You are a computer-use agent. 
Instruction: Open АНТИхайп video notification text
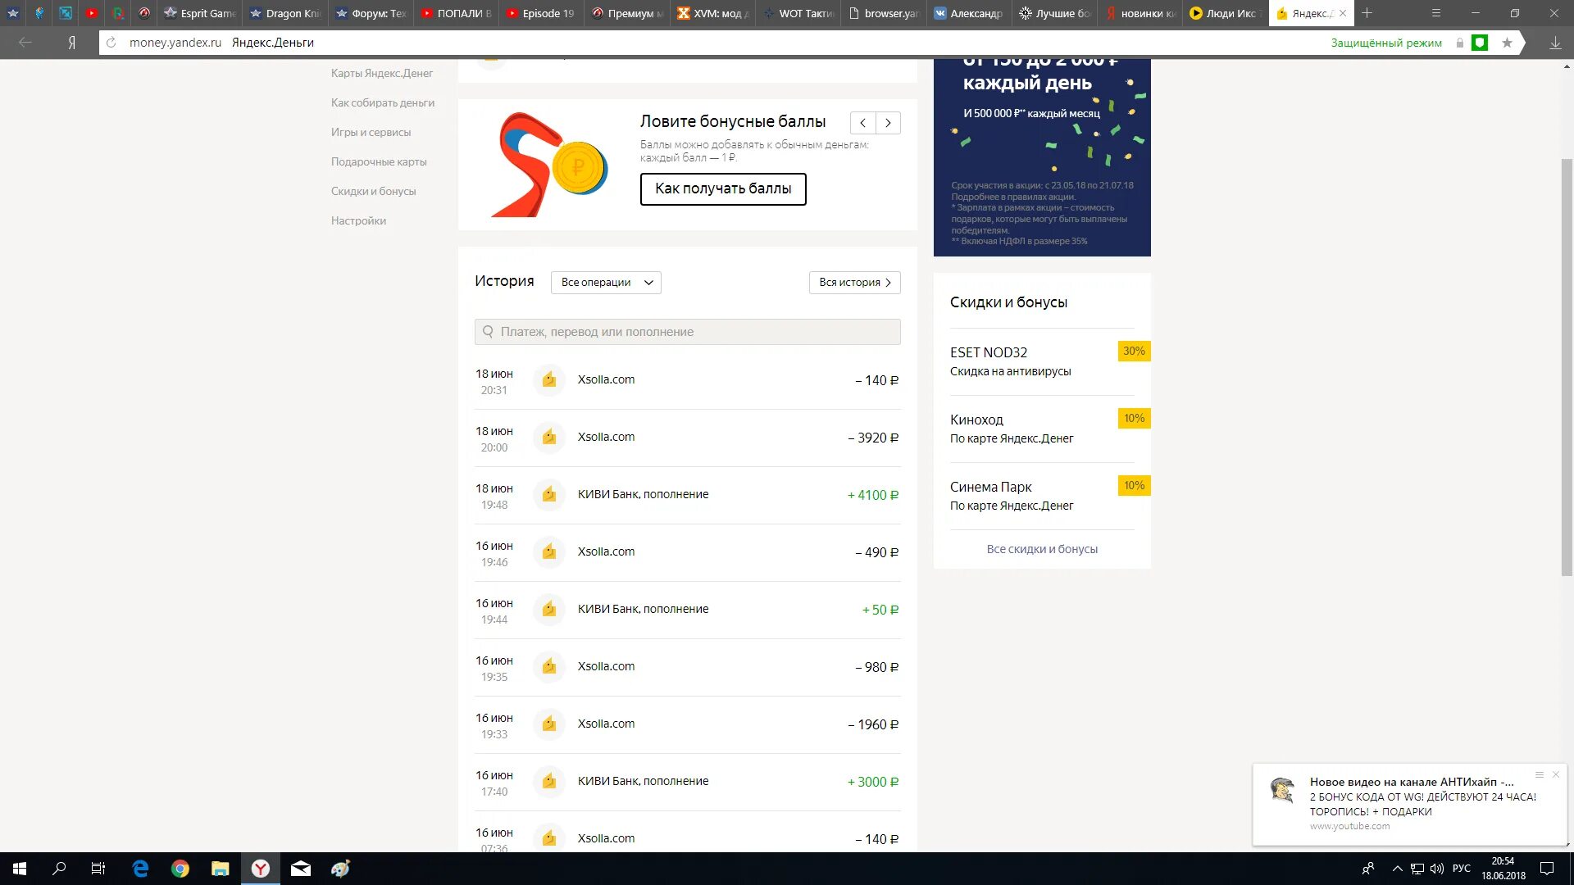pos(1422,797)
